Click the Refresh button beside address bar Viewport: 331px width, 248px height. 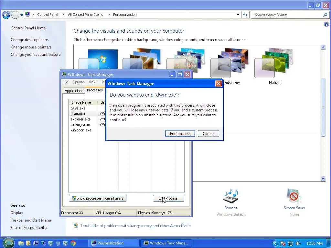coord(245,15)
